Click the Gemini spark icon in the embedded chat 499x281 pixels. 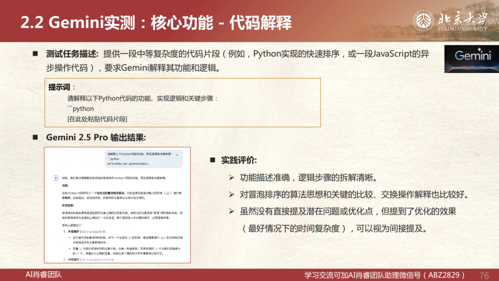[x=56, y=178]
